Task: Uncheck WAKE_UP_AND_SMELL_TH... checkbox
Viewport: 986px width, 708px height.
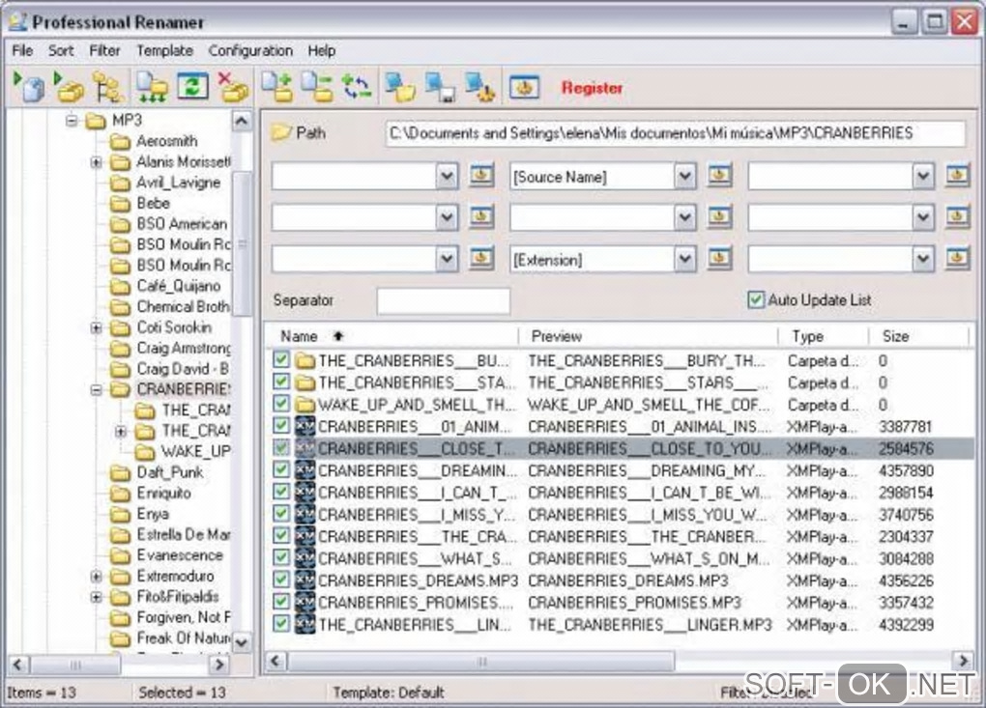Action: point(281,404)
